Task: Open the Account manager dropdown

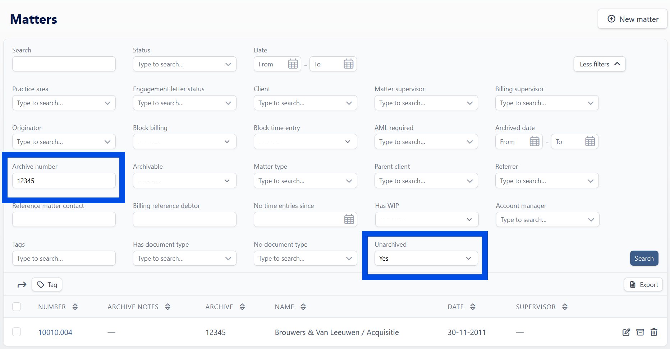Action: click(x=548, y=219)
